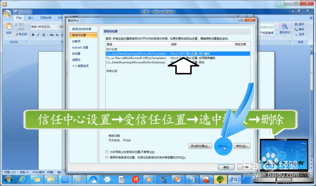Screen dimensions: 316x186
Task: Expand the Clipboard (剪贴板) dialog launcher
Action: pos(27,42)
